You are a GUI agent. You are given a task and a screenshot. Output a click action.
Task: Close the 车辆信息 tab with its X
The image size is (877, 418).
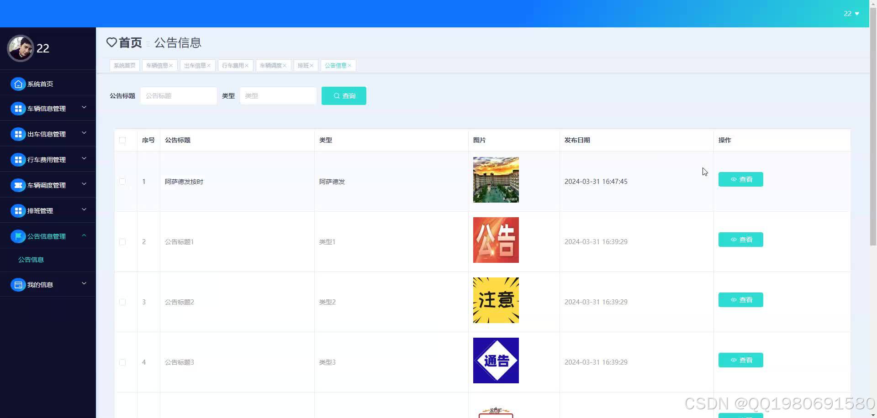[x=171, y=66]
